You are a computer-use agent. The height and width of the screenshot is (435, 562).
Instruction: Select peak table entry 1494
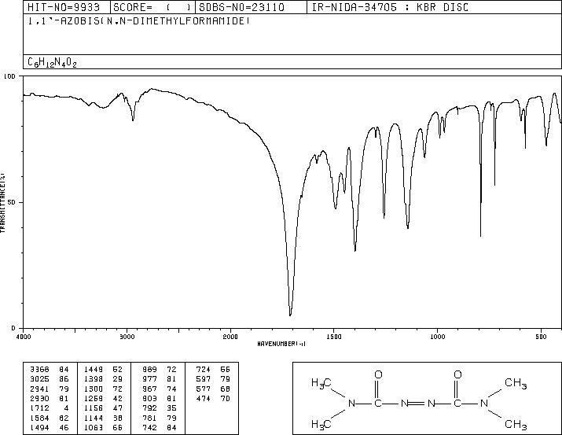click(x=49, y=427)
